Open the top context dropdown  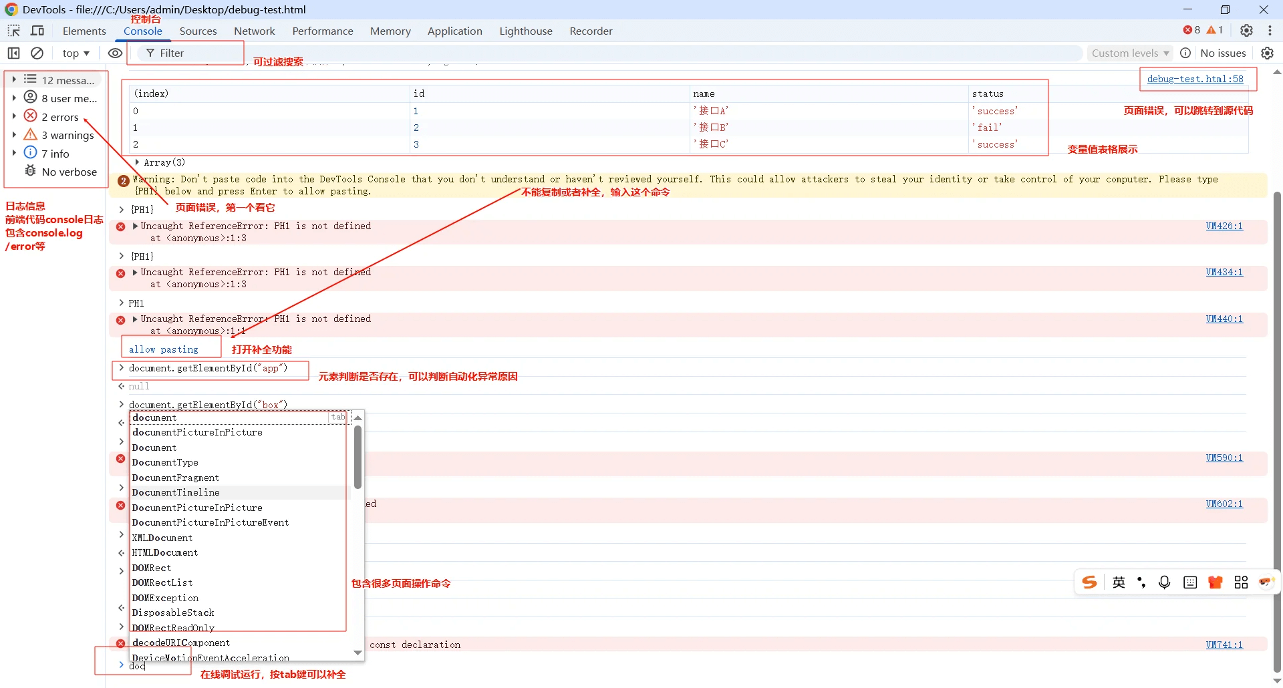[x=76, y=53]
